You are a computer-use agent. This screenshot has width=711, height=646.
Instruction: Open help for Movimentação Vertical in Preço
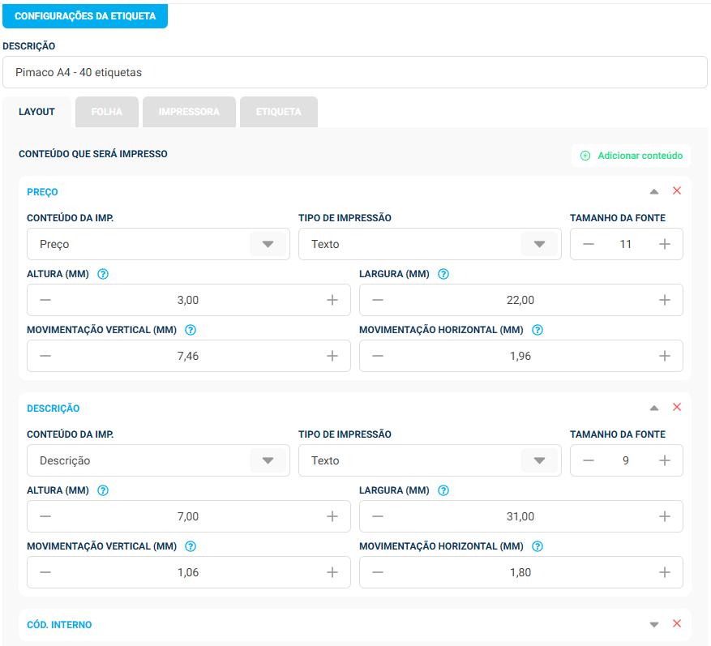click(x=191, y=330)
